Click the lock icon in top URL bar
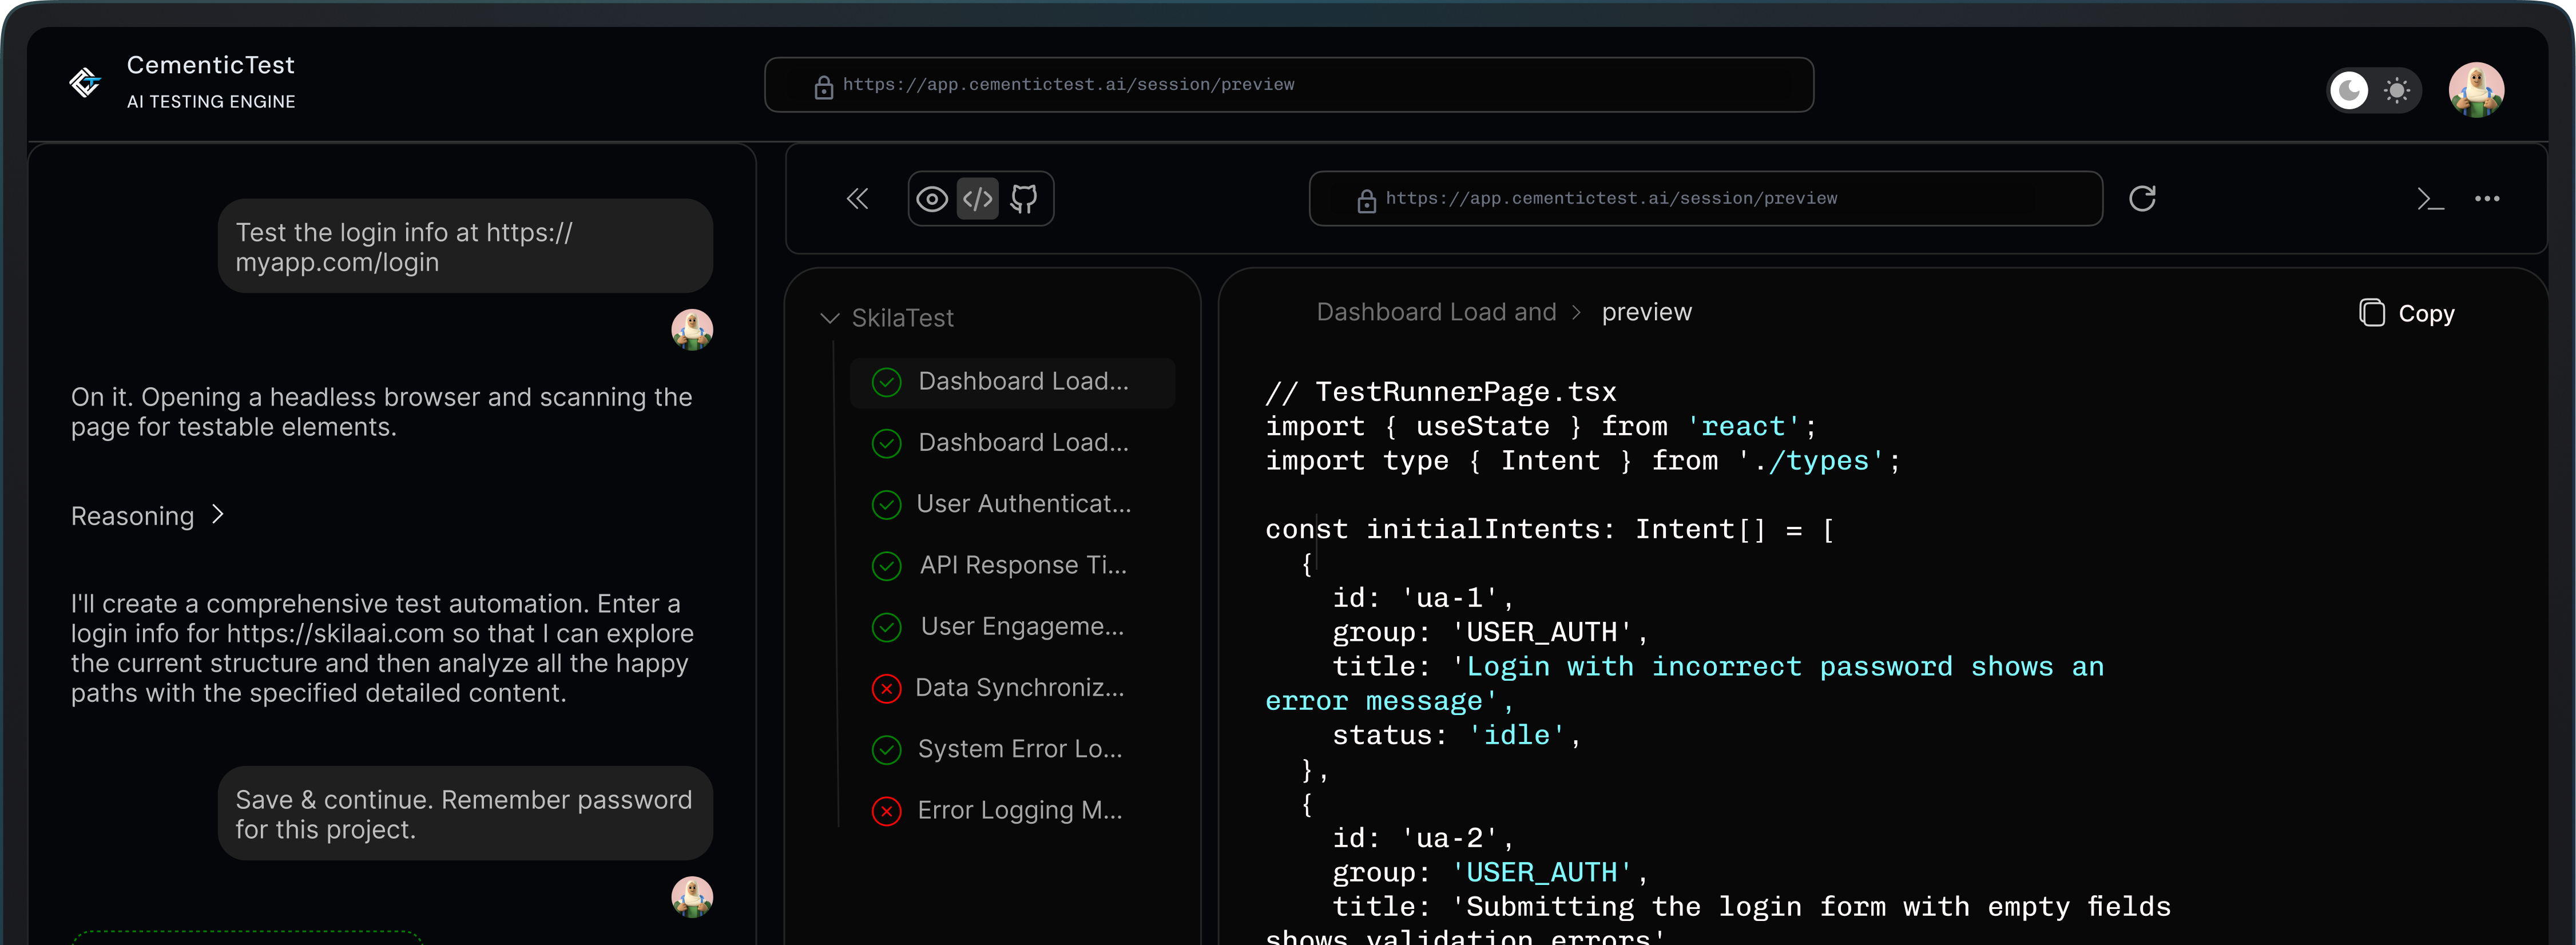The width and height of the screenshot is (2576, 945). [x=823, y=87]
